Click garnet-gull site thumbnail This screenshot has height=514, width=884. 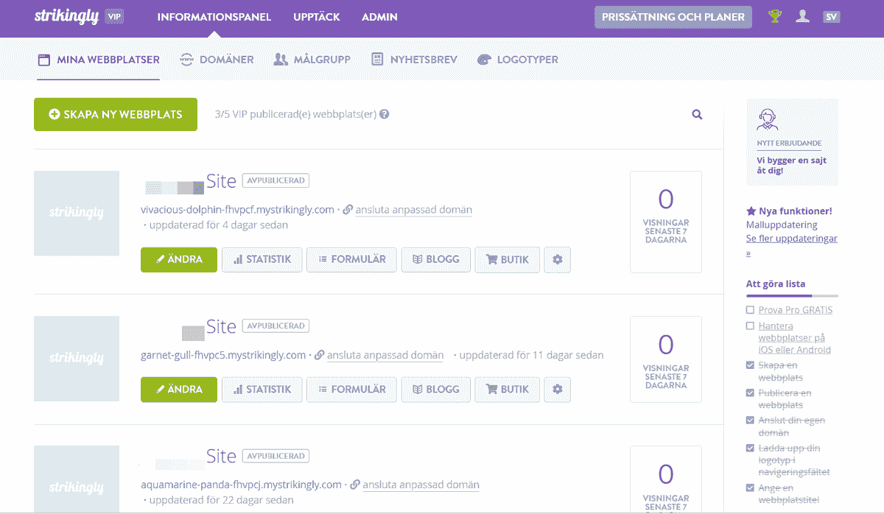click(77, 359)
